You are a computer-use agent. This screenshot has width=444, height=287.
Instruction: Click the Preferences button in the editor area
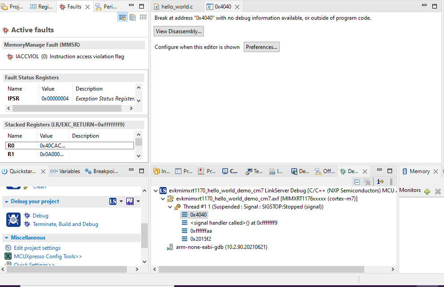pos(261,47)
